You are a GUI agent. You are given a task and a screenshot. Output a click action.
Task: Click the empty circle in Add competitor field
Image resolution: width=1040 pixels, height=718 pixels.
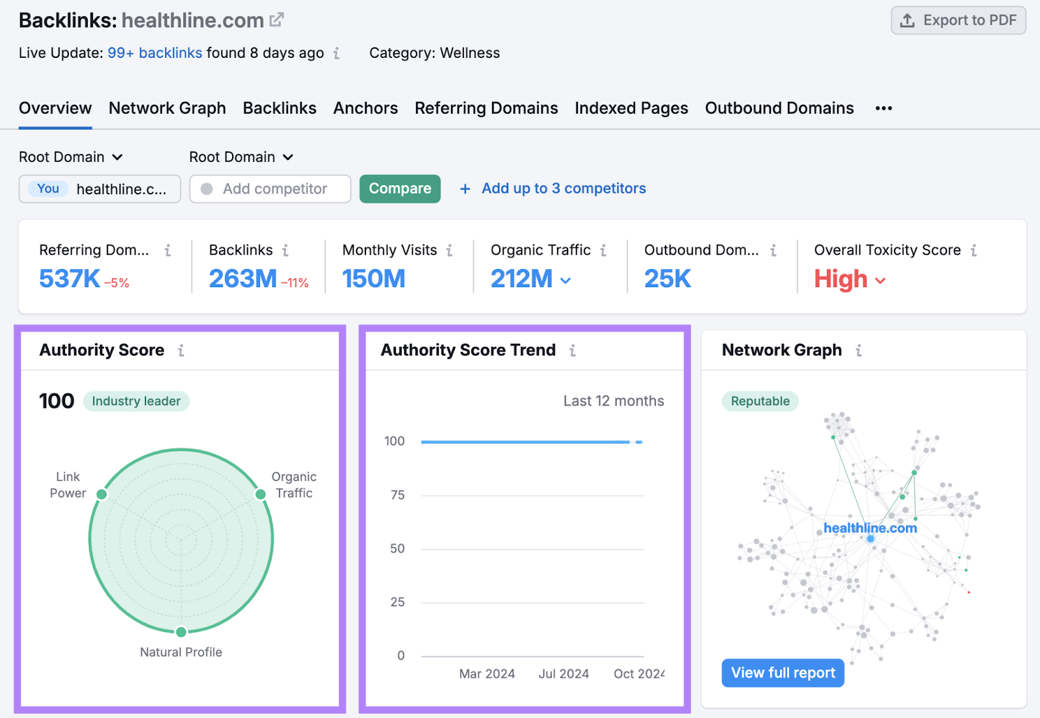[x=207, y=189]
